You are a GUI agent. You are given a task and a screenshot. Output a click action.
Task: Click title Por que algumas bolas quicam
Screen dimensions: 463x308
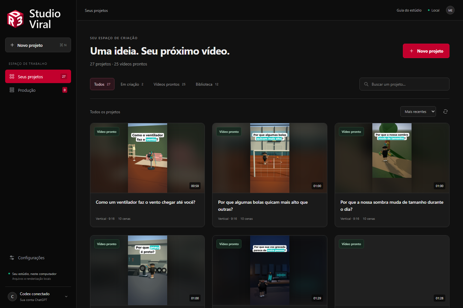[x=263, y=206]
